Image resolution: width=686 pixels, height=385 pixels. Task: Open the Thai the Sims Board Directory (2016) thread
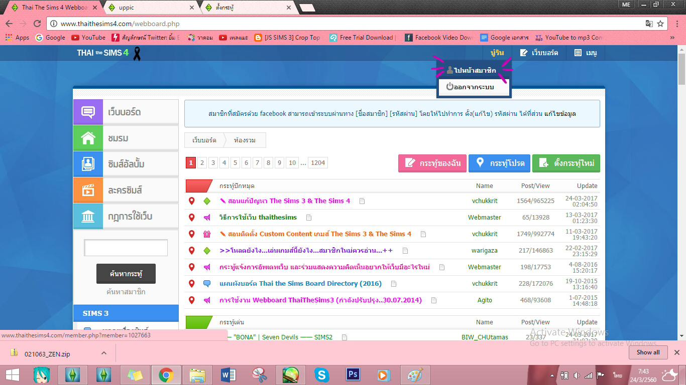coord(301,284)
